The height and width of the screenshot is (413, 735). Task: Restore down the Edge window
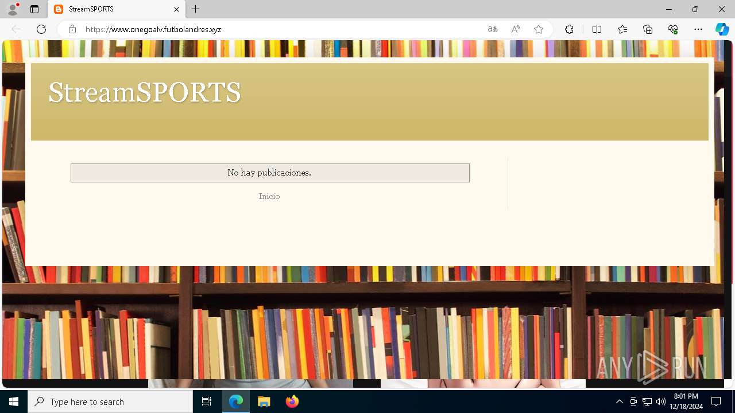(695, 9)
